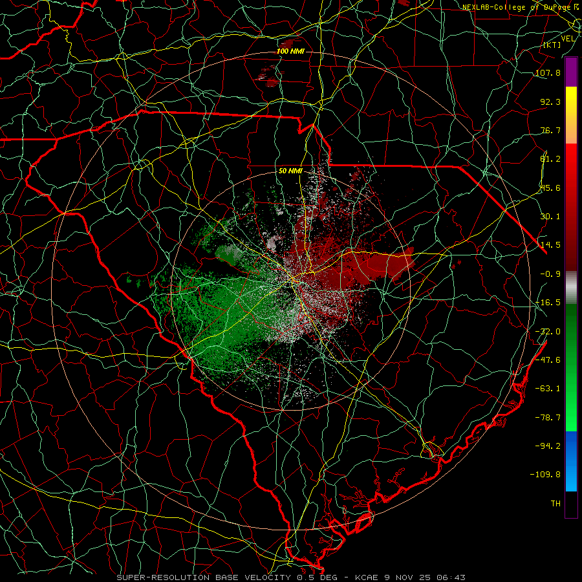This screenshot has height=582, width=582.
Task: Select the 14.5 value on velocity scale
Action: pyautogui.click(x=550, y=245)
